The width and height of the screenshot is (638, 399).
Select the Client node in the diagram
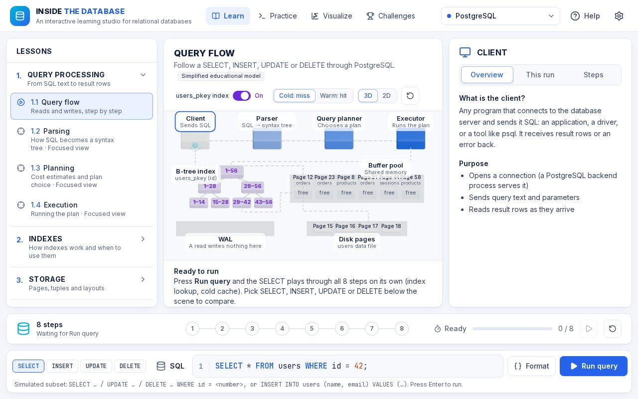tap(195, 122)
